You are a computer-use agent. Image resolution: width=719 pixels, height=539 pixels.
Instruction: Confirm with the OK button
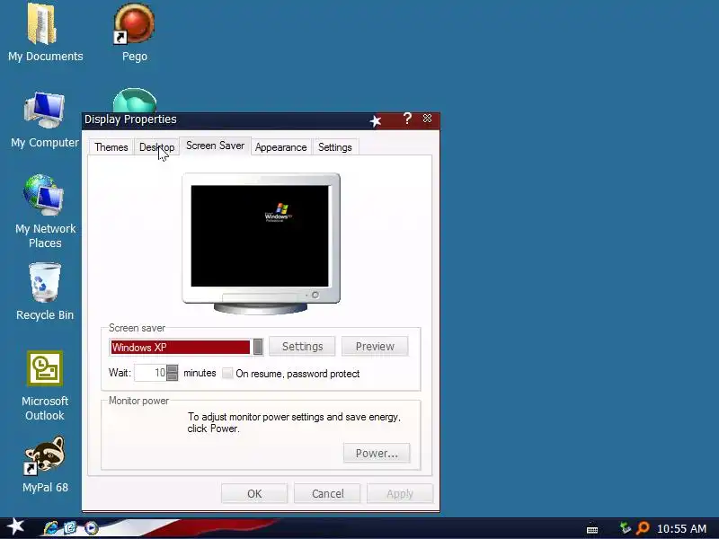(254, 493)
